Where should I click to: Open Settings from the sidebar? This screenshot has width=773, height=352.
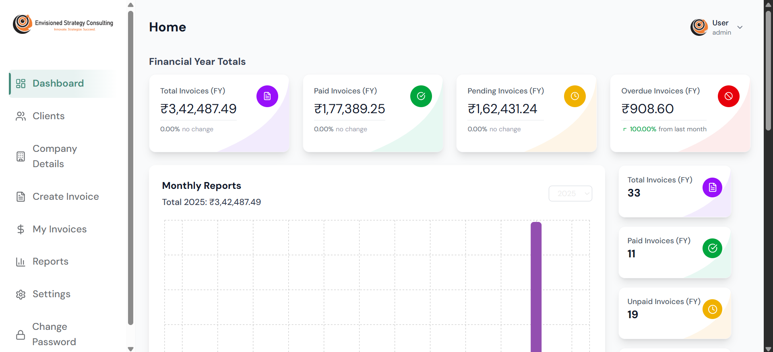[x=51, y=294]
